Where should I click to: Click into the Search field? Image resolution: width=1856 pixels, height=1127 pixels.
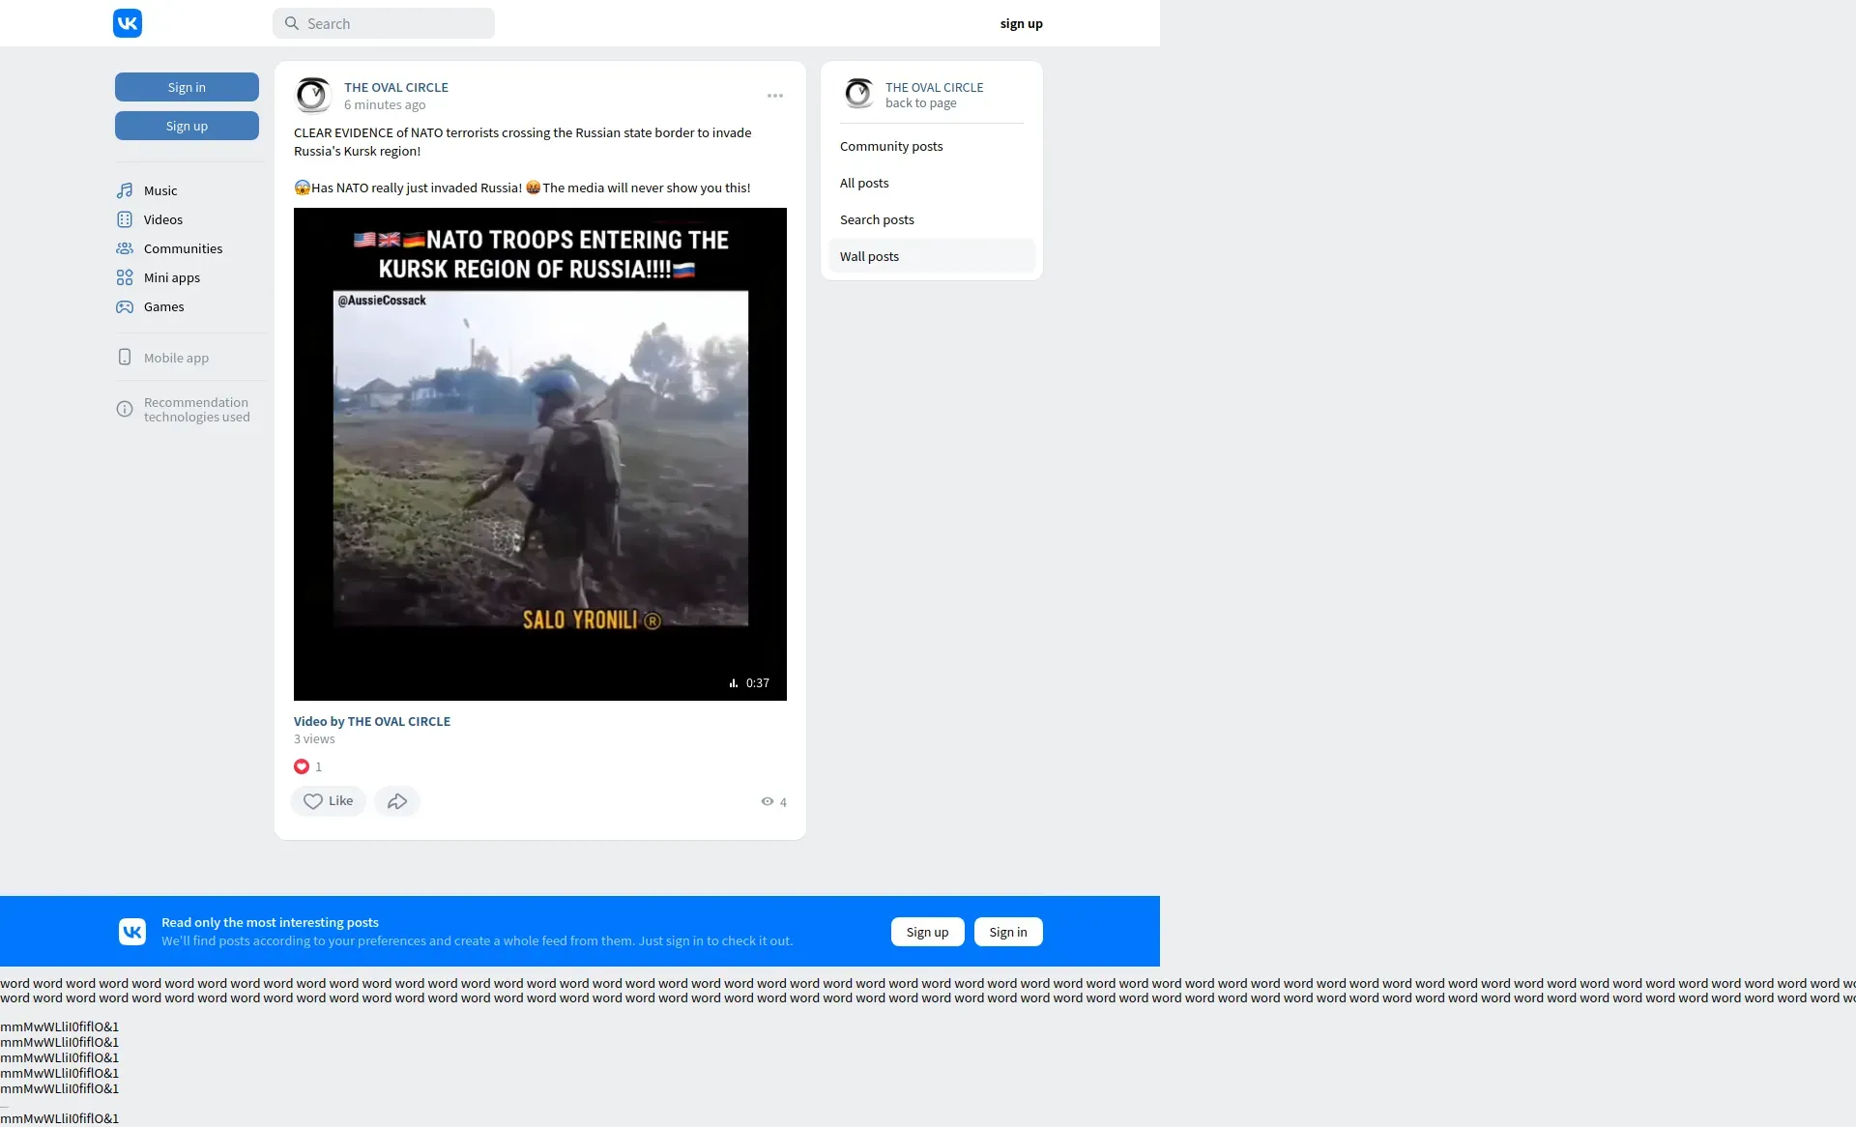point(384,23)
